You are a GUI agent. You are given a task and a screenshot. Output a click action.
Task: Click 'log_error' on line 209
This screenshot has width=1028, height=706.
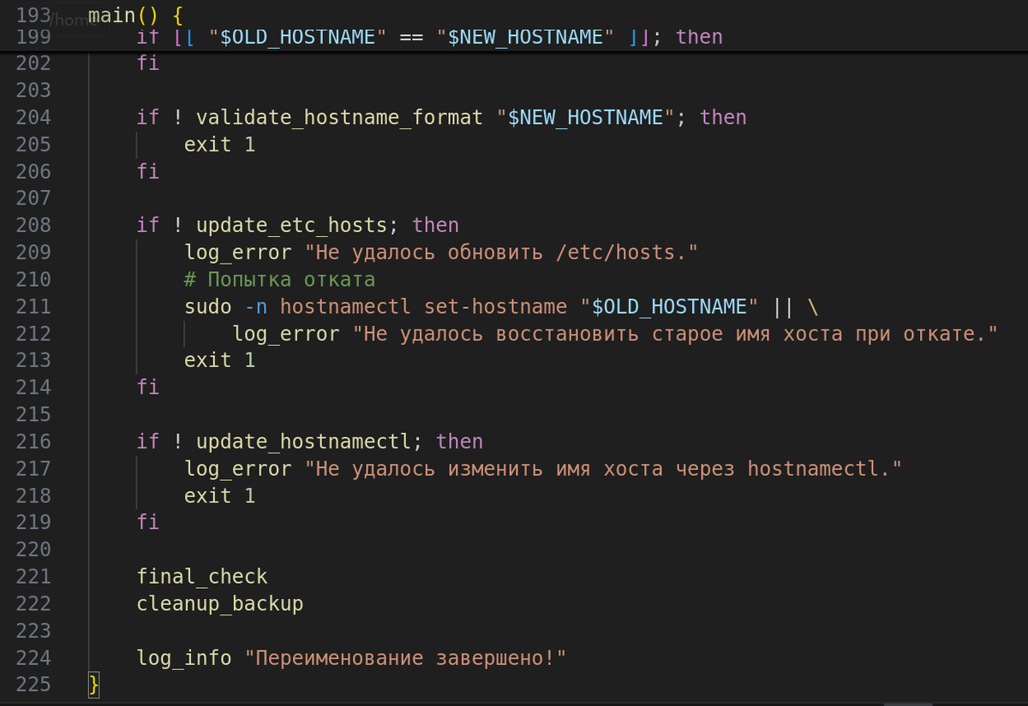(x=238, y=252)
